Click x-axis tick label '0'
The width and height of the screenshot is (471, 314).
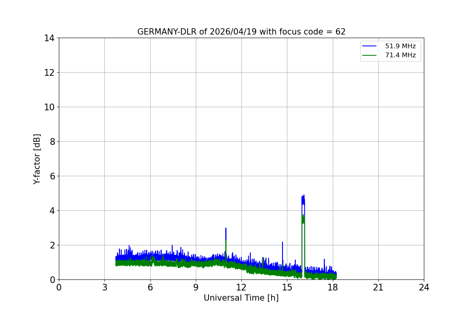click(x=59, y=287)
